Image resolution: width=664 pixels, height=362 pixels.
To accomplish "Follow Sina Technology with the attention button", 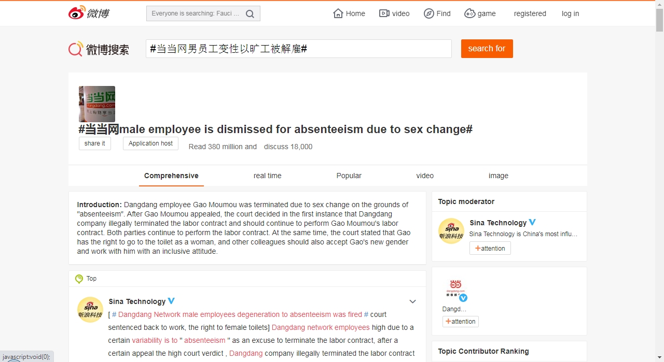I will (x=490, y=248).
